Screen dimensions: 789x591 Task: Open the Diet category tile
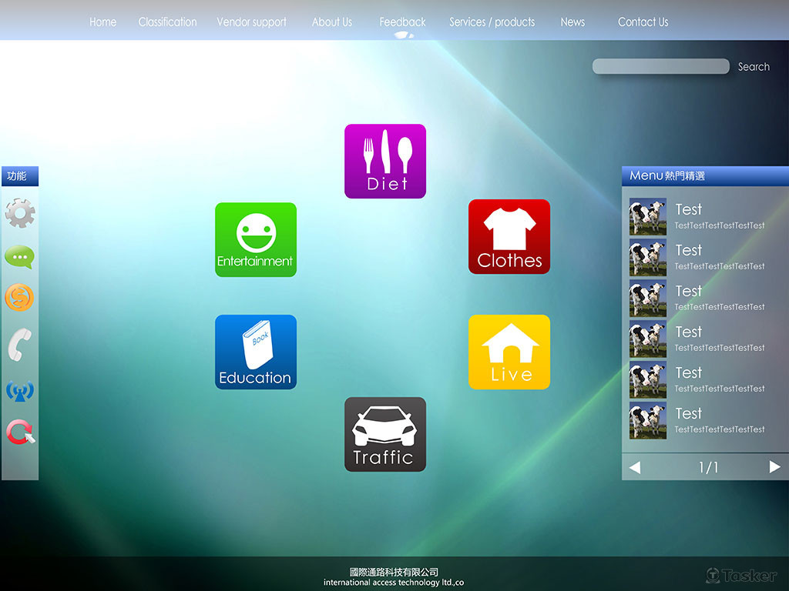coord(384,161)
